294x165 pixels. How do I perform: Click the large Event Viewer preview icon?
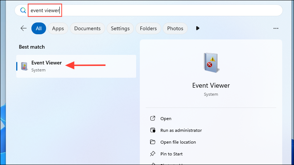coord(211,63)
